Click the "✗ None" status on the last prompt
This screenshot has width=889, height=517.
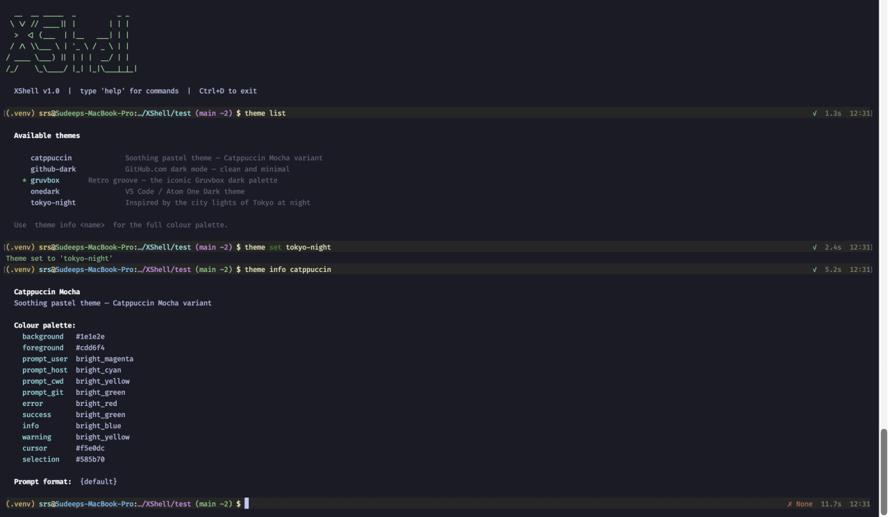pyautogui.click(x=799, y=504)
